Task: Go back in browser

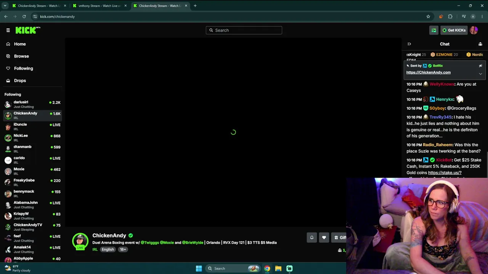Action: 6,17
